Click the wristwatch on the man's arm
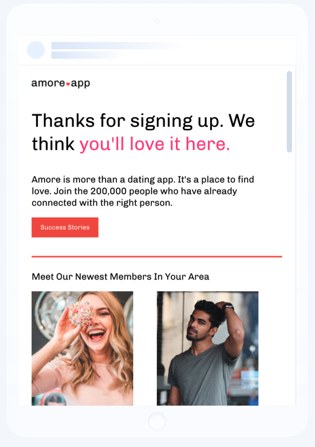Image resolution: width=315 pixels, height=447 pixels. click(228, 307)
